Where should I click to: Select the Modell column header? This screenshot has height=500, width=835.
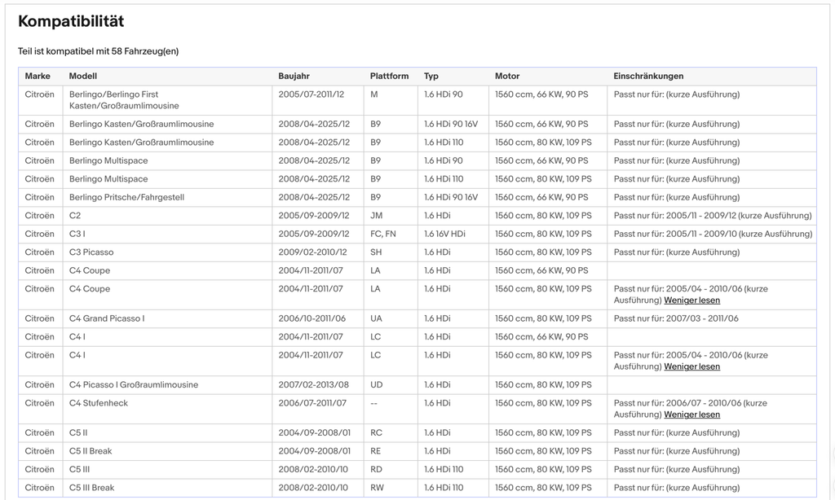83,76
